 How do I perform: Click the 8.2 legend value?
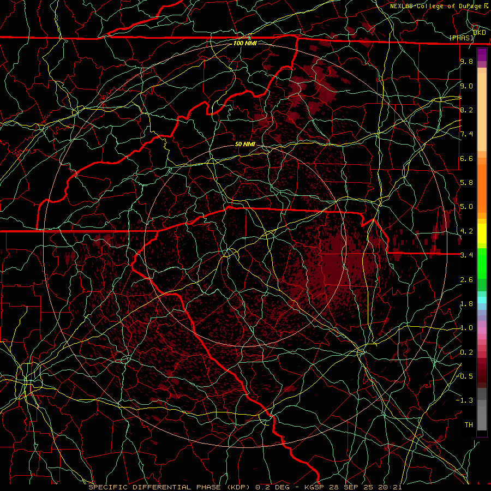click(x=466, y=110)
